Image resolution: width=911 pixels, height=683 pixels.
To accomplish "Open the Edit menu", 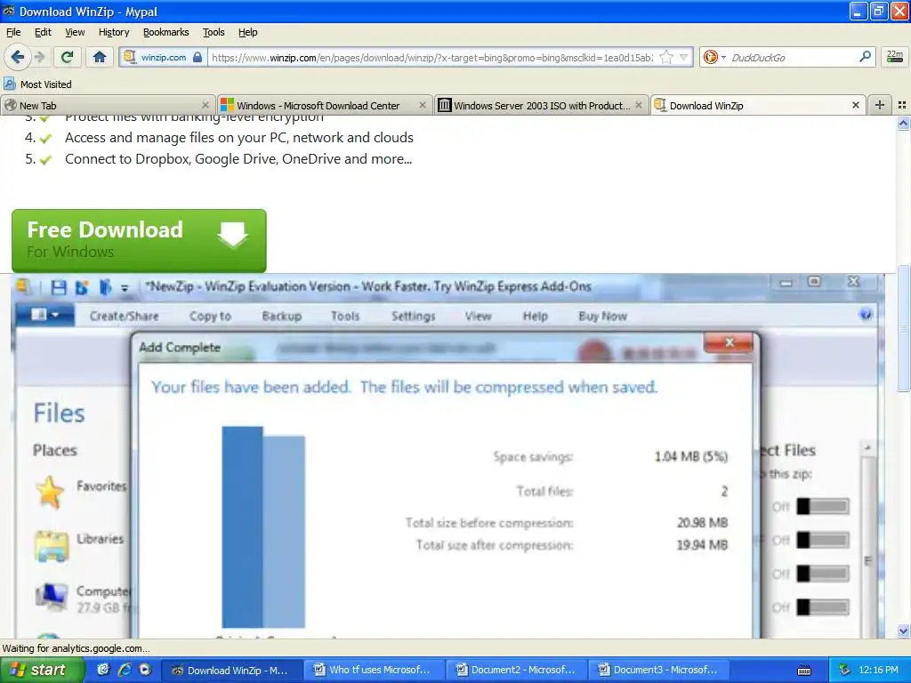I will click(43, 32).
